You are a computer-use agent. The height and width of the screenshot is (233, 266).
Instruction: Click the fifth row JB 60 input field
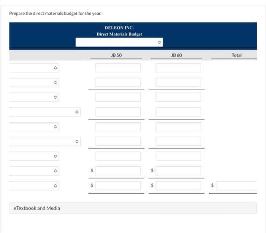[178, 127]
